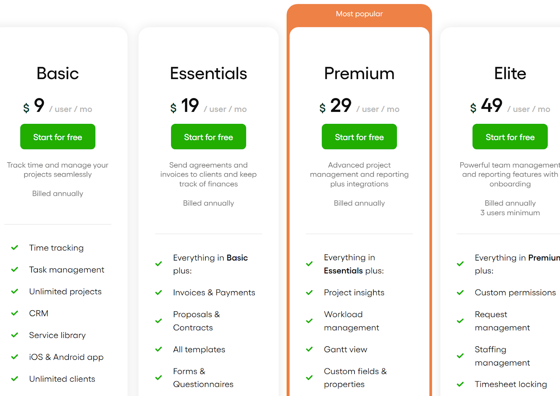Click the checkmark beside Timesheet locking
Image resolution: width=560 pixels, height=396 pixels.
460,384
